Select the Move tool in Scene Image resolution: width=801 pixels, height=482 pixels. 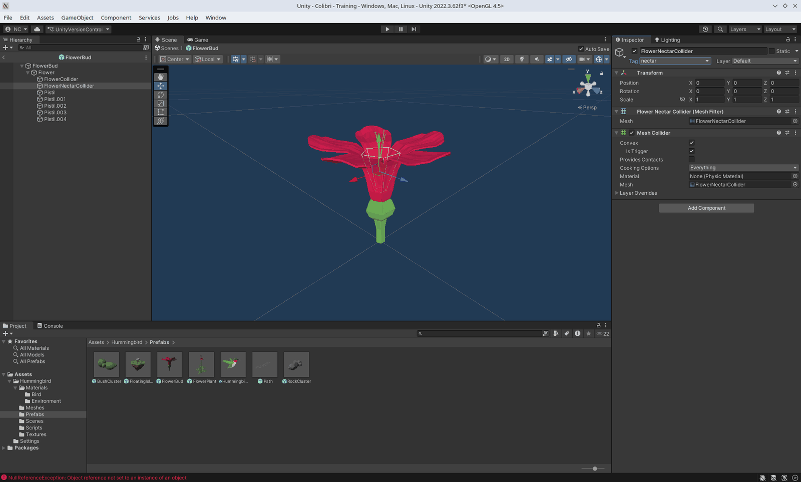[x=160, y=86]
